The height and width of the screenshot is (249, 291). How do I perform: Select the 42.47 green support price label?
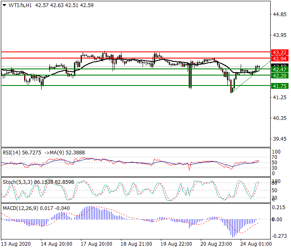tap(280, 69)
